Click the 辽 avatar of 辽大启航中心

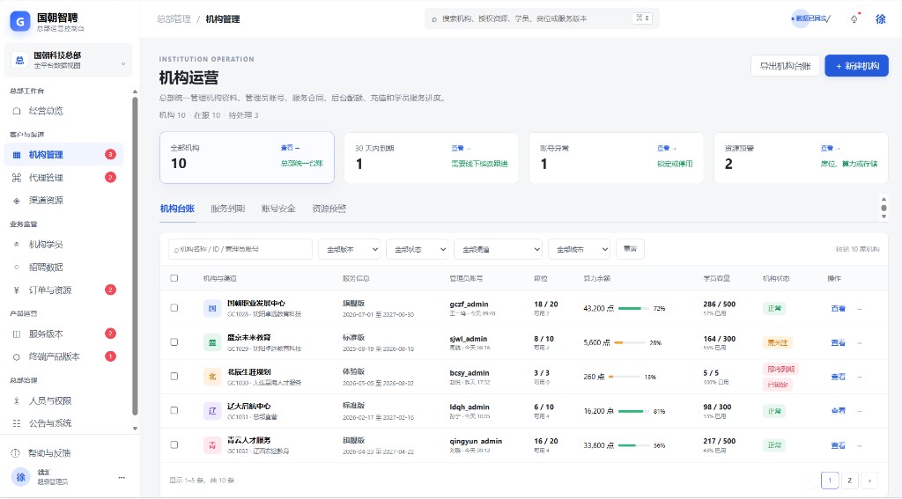coord(212,410)
